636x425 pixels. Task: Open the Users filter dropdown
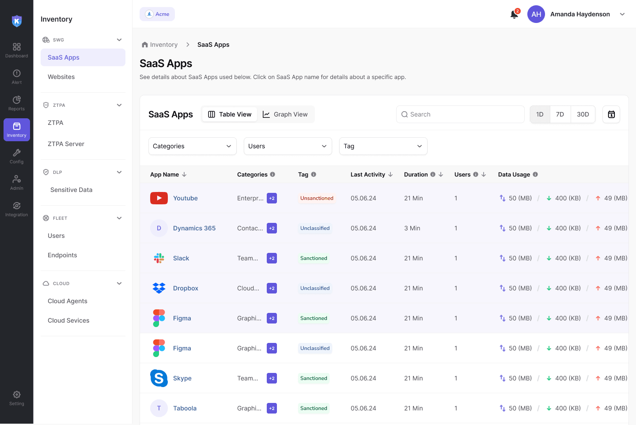[288, 146]
